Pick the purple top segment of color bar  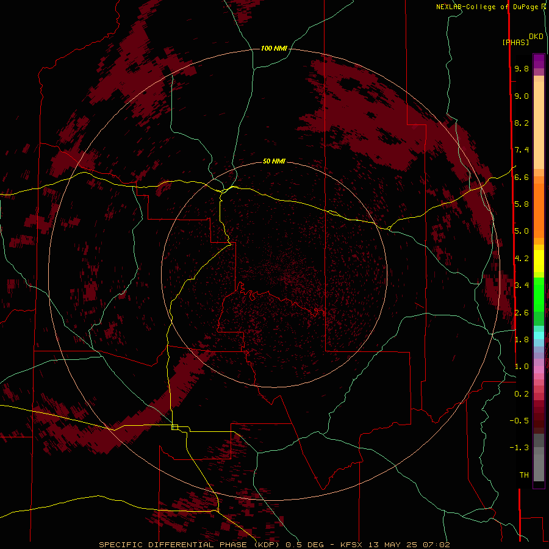(539, 61)
